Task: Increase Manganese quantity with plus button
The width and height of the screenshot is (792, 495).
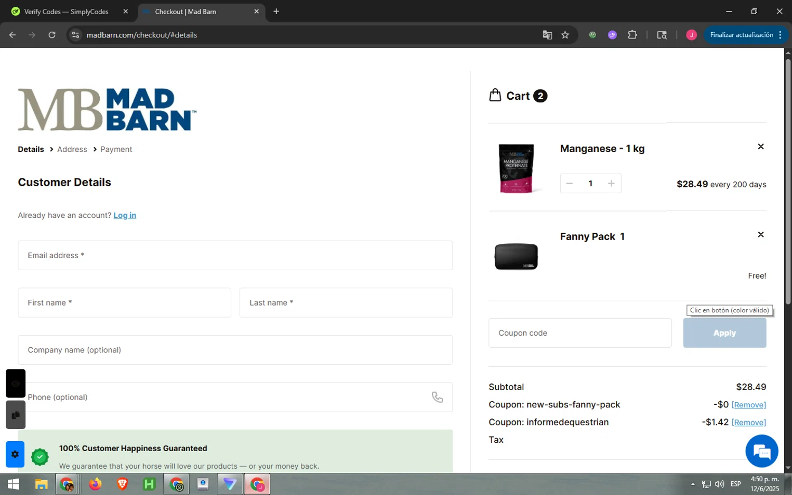Action: [611, 183]
